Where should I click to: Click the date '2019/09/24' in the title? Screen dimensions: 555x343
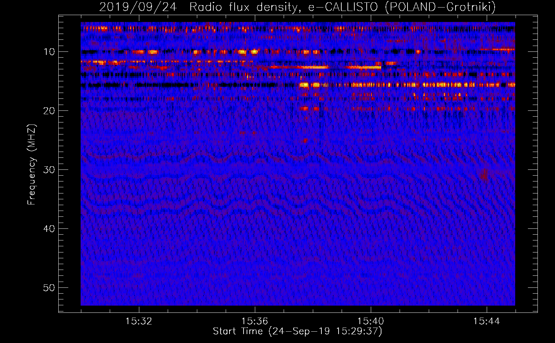point(138,7)
